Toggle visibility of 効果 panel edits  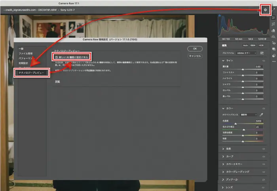coord(263,149)
